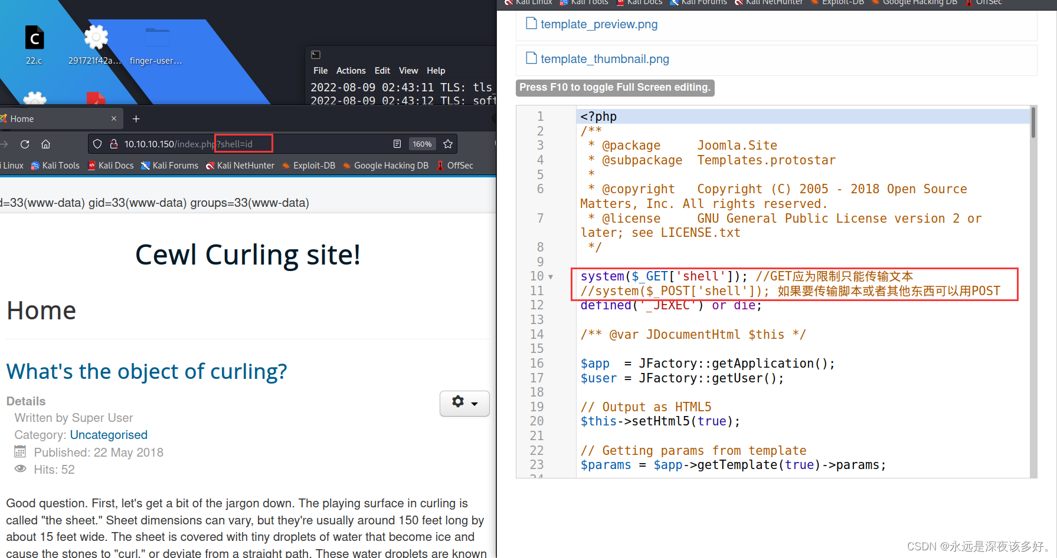The image size is (1057, 558).
Task: Reset the 160% zoom level badge
Action: point(422,144)
